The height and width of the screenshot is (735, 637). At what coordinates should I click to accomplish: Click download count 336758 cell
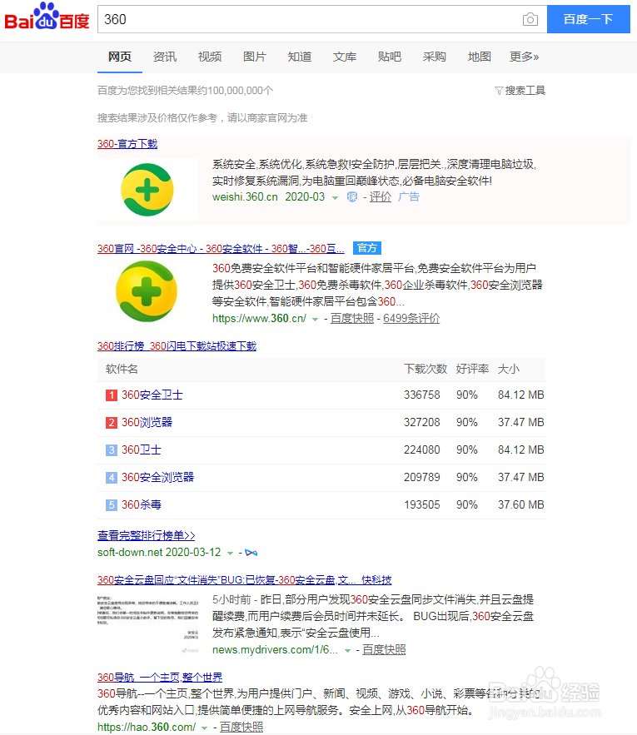click(422, 395)
